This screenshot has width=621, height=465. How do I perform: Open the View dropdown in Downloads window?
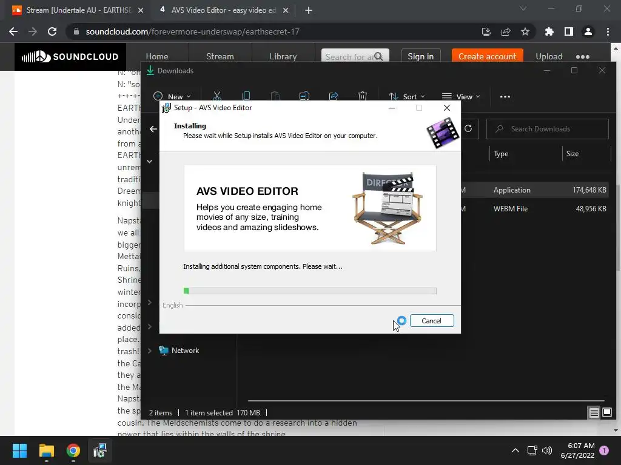461,96
